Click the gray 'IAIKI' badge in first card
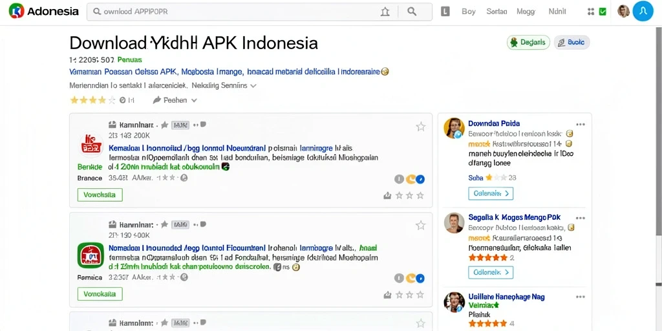This screenshot has width=662, height=331. (x=180, y=125)
